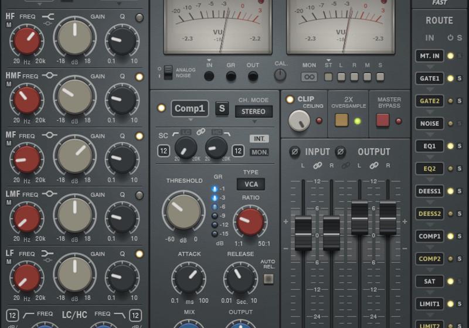Click the Master Bypass red button
Screen dimensions: 469x328
[x=383, y=120]
